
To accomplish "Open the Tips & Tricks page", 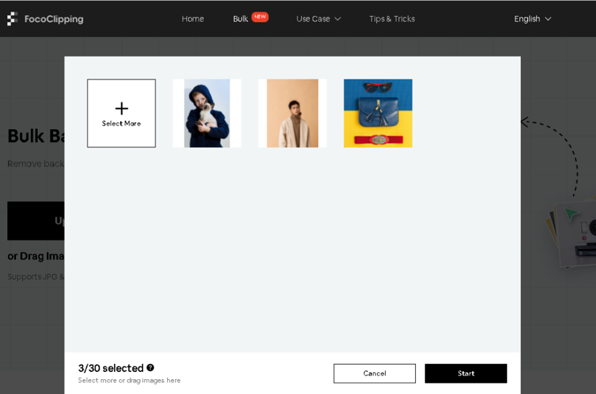I will pos(392,19).
